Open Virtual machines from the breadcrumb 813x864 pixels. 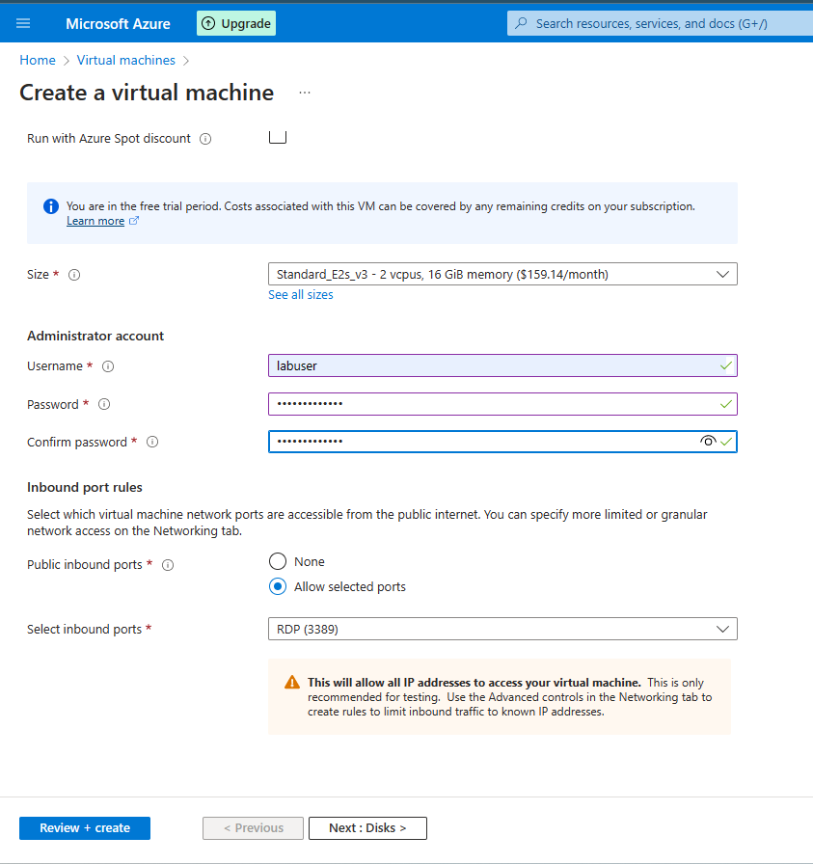125,60
